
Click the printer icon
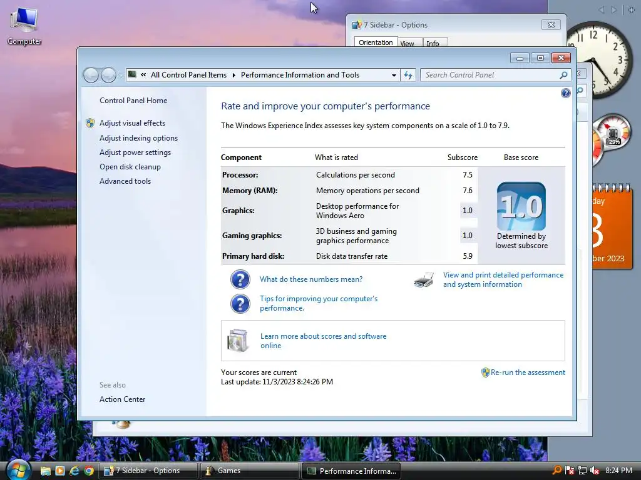pos(424,280)
